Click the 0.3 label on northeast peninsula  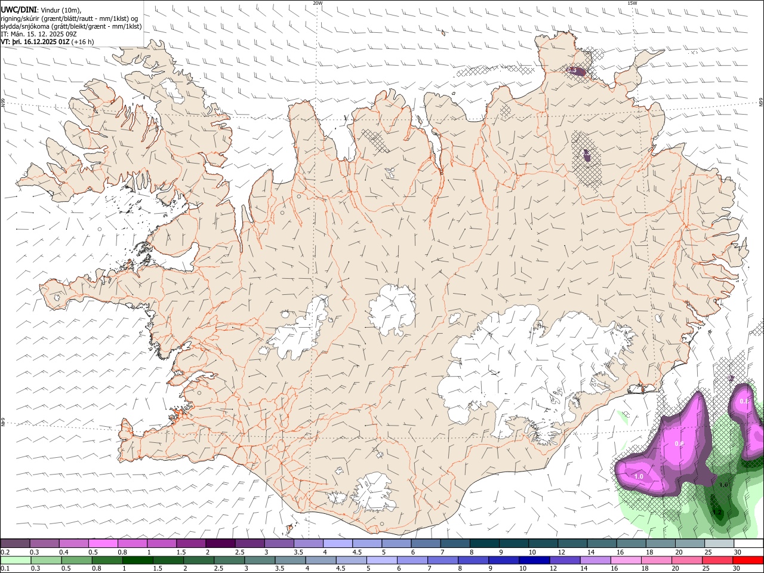click(x=572, y=70)
